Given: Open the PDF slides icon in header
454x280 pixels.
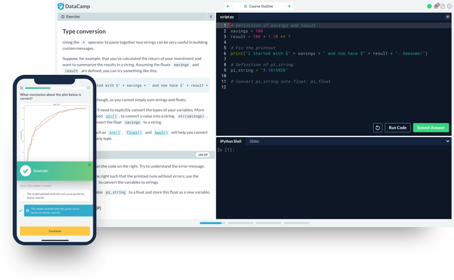Looking at the screenshot, I should click(443, 6).
